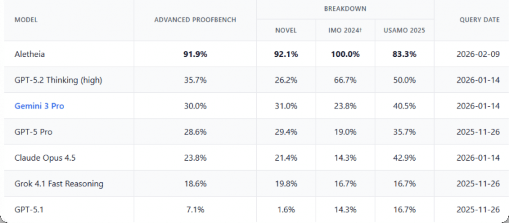Screen dimensions: 509x223
Task: Select the GPT-5.2 Thinking (high) row
Action: coord(58,80)
